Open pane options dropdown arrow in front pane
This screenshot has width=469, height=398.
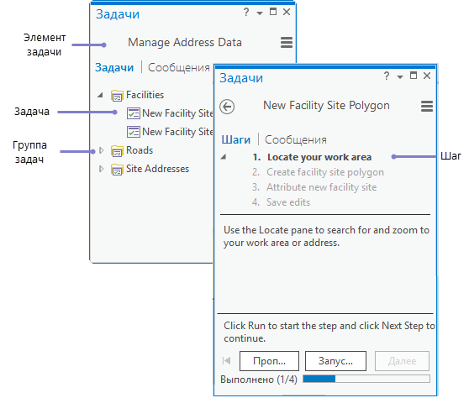click(x=400, y=76)
